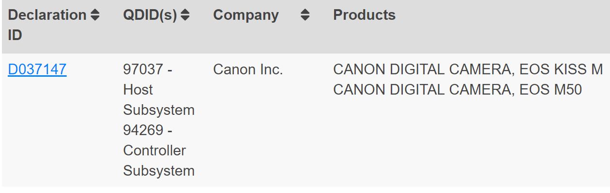Sort QDID(s) ascending with the up arrow
Screen dimensions: 610x193
click(x=185, y=12)
